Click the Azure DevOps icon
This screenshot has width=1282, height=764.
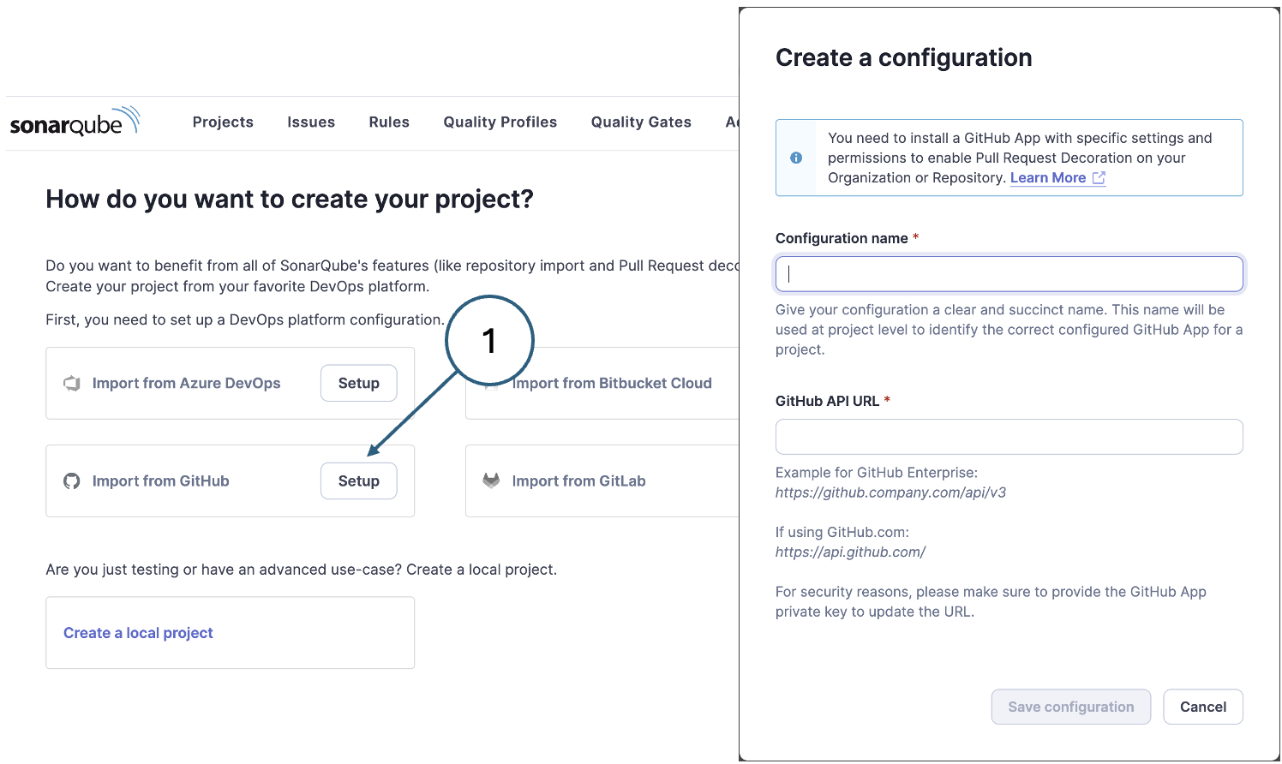[x=72, y=384]
